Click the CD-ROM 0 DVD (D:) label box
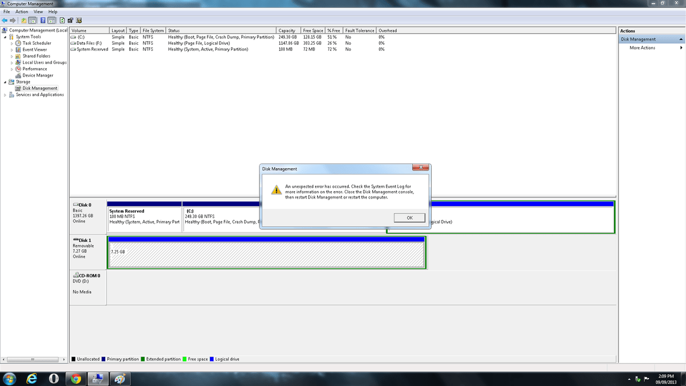Viewport: 686px width, 386px height. [87, 286]
